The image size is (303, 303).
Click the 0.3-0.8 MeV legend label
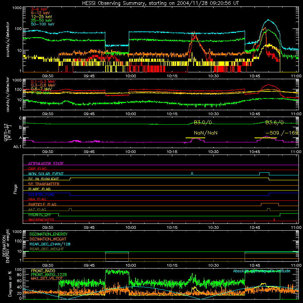43,85
